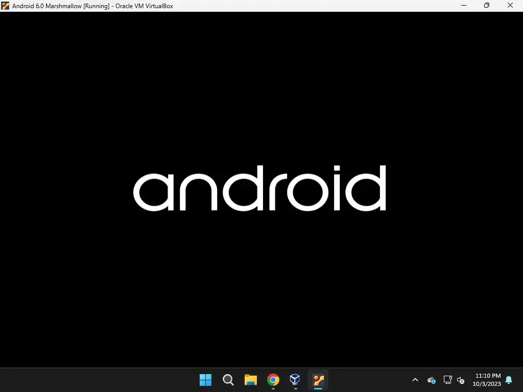Open the network status tray icon
This screenshot has width=523, height=392.
(447, 380)
